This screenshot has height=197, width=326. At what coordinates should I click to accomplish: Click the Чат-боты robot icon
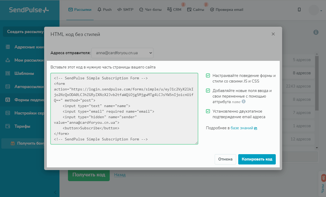tap(141, 10)
